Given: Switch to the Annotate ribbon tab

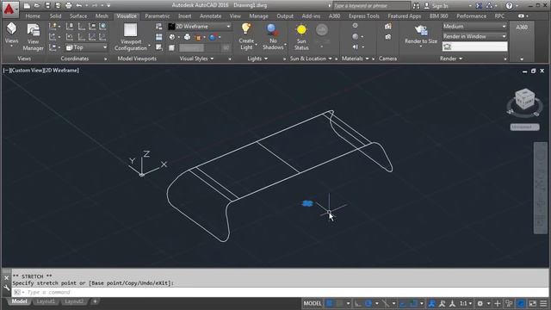Looking at the screenshot, I should (210, 16).
